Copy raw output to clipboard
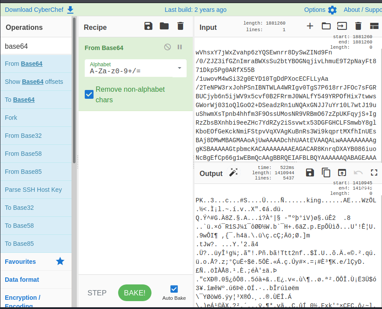Screen dimensions: 382x309 coord(326,172)
